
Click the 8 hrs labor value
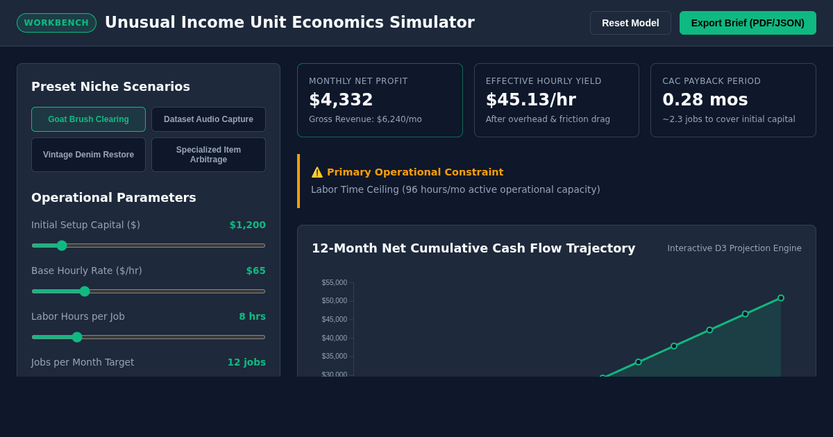coord(252,316)
